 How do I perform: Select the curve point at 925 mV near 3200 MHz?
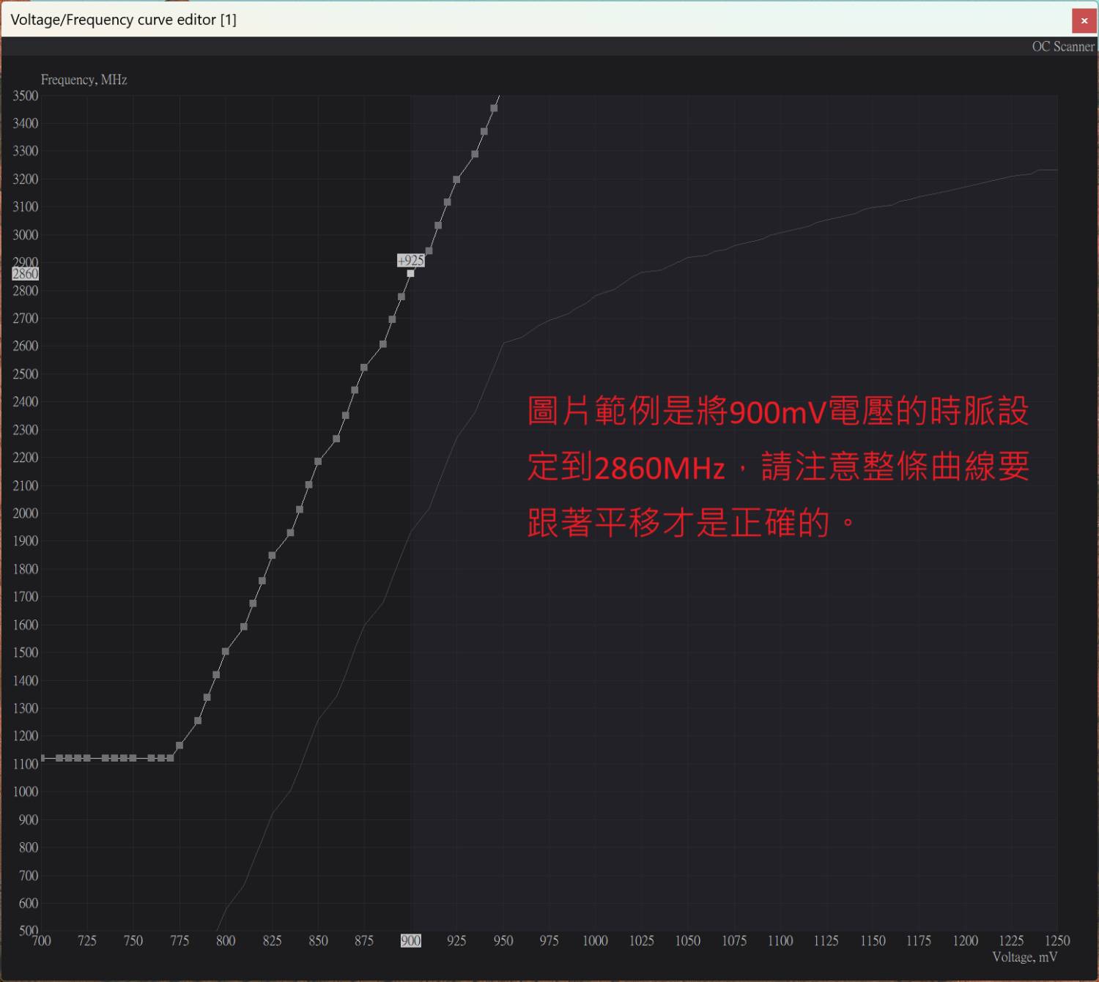click(x=456, y=179)
